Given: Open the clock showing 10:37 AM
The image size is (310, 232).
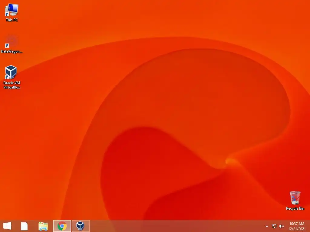Looking at the screenshot, I should coord(297,224).
